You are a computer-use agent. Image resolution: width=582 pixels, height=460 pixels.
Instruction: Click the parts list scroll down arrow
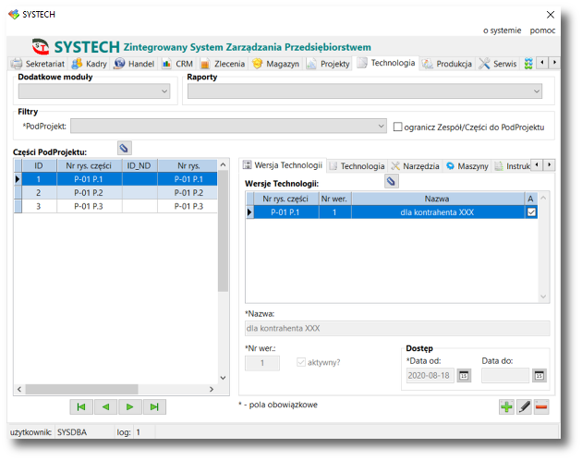tap(223, 378)
